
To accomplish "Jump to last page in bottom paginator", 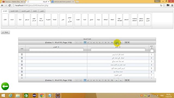I will (121, 80).
